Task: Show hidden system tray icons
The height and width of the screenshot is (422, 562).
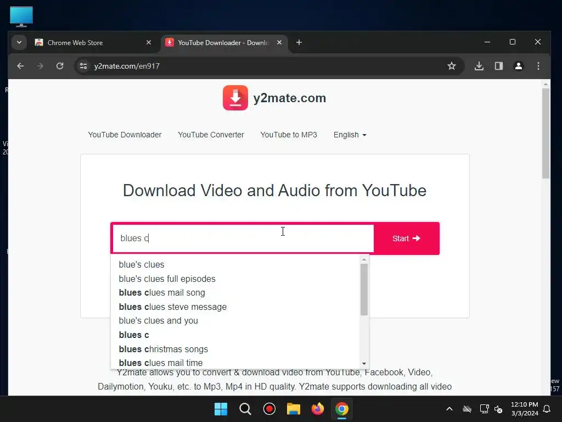Action: pyautogui.click(x=449, y=409)
